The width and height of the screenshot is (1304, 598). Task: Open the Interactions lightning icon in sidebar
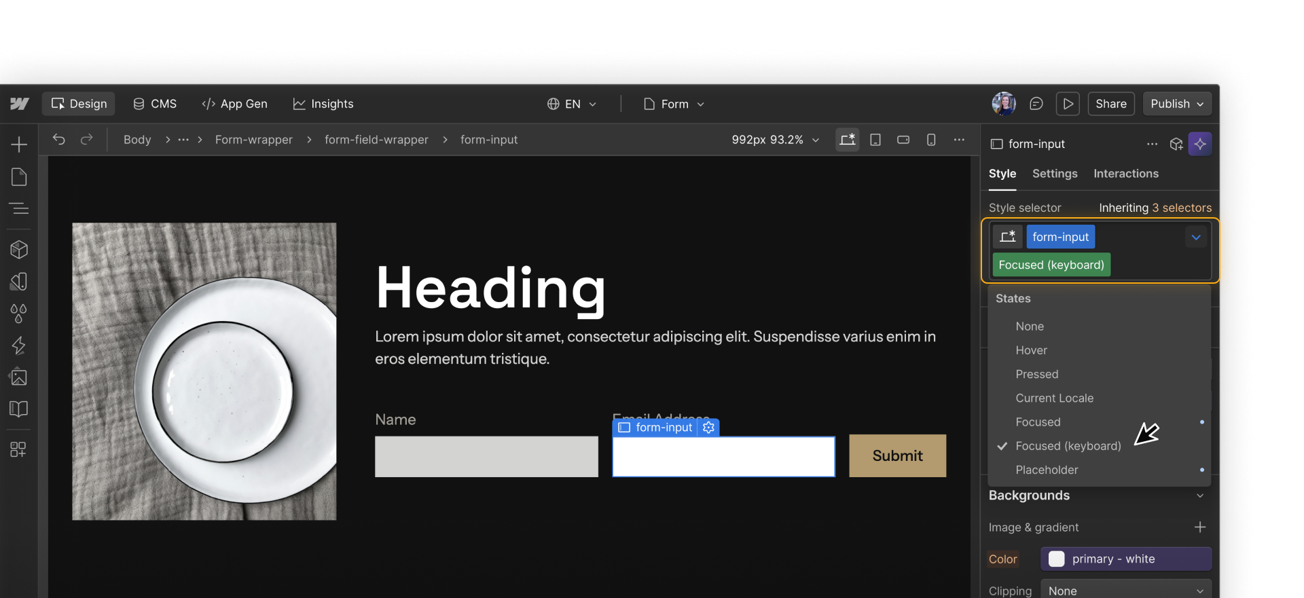[x=19, y=345]
